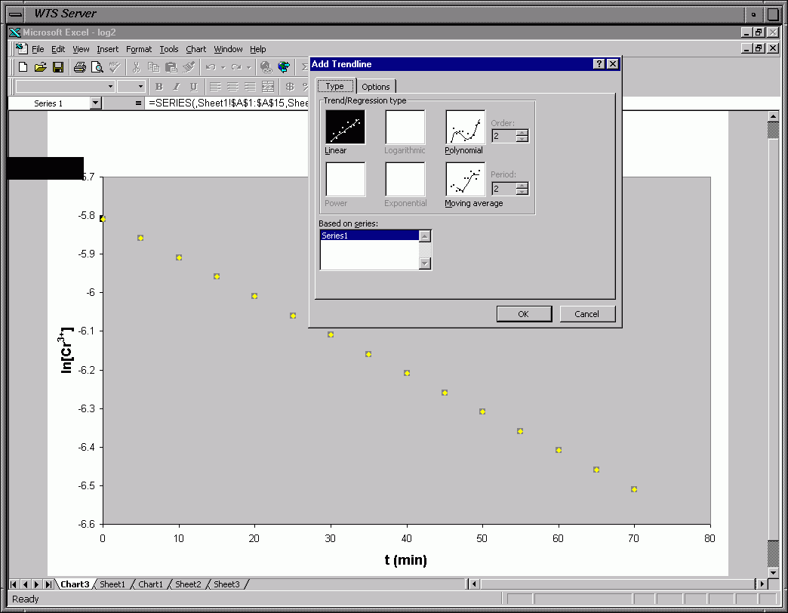Save the workbook with the floppy icon
The height and width of the screenshot is (613, 788).
click(57, 67)
